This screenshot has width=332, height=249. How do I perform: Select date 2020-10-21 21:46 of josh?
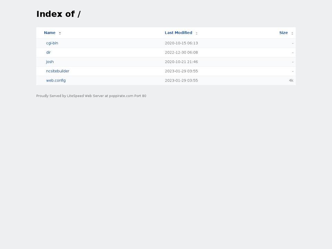[182, 62]
